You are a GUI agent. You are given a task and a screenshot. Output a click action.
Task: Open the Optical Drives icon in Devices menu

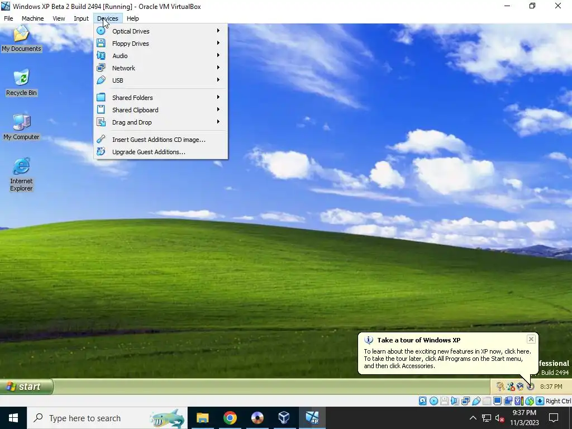(x=101, y=31)
